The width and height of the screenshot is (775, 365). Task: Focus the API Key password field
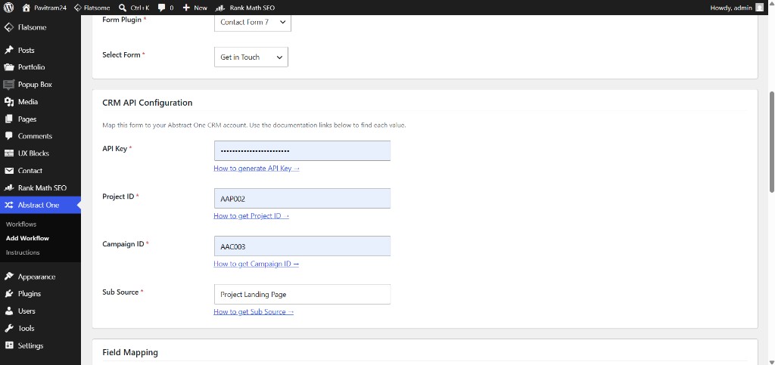[302, 151]
